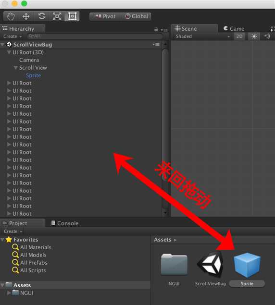Collapse the Assets folder tree
The width and height of the screenshot is (275, 305).
pos(2,285)
